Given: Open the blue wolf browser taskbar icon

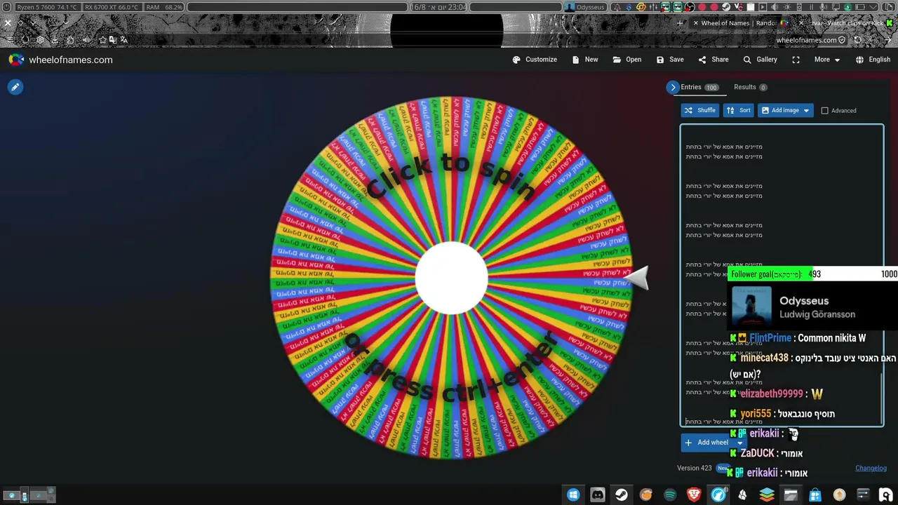Looking at the screenshot, I should [718, 494].
